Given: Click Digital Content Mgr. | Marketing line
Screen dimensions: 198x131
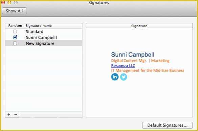Looking at the screenshot, I should pos(140,61).
